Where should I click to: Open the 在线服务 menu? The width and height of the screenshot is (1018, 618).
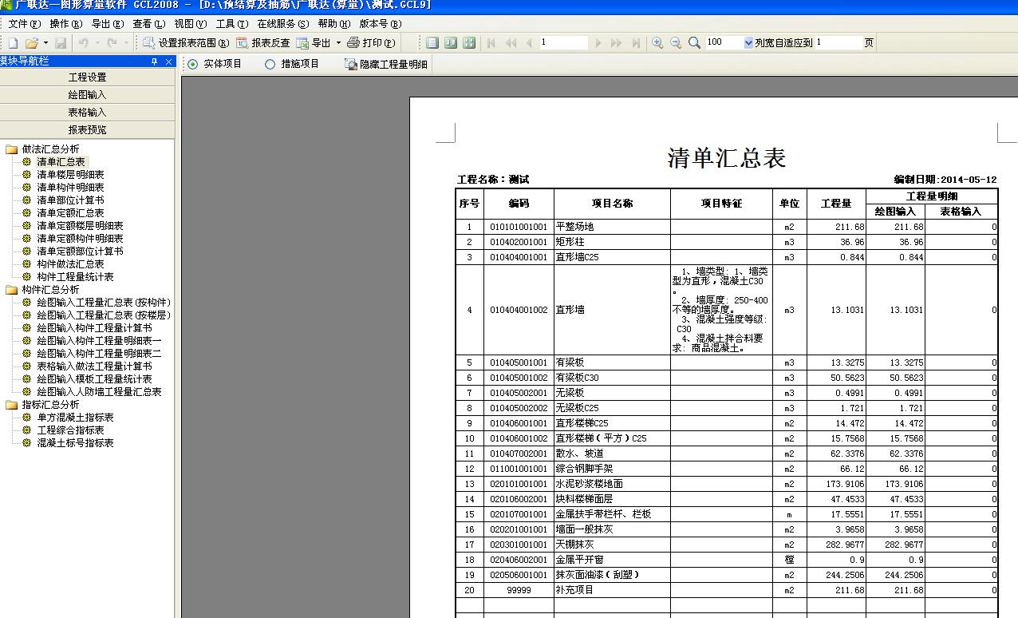(x=283, y=24)
